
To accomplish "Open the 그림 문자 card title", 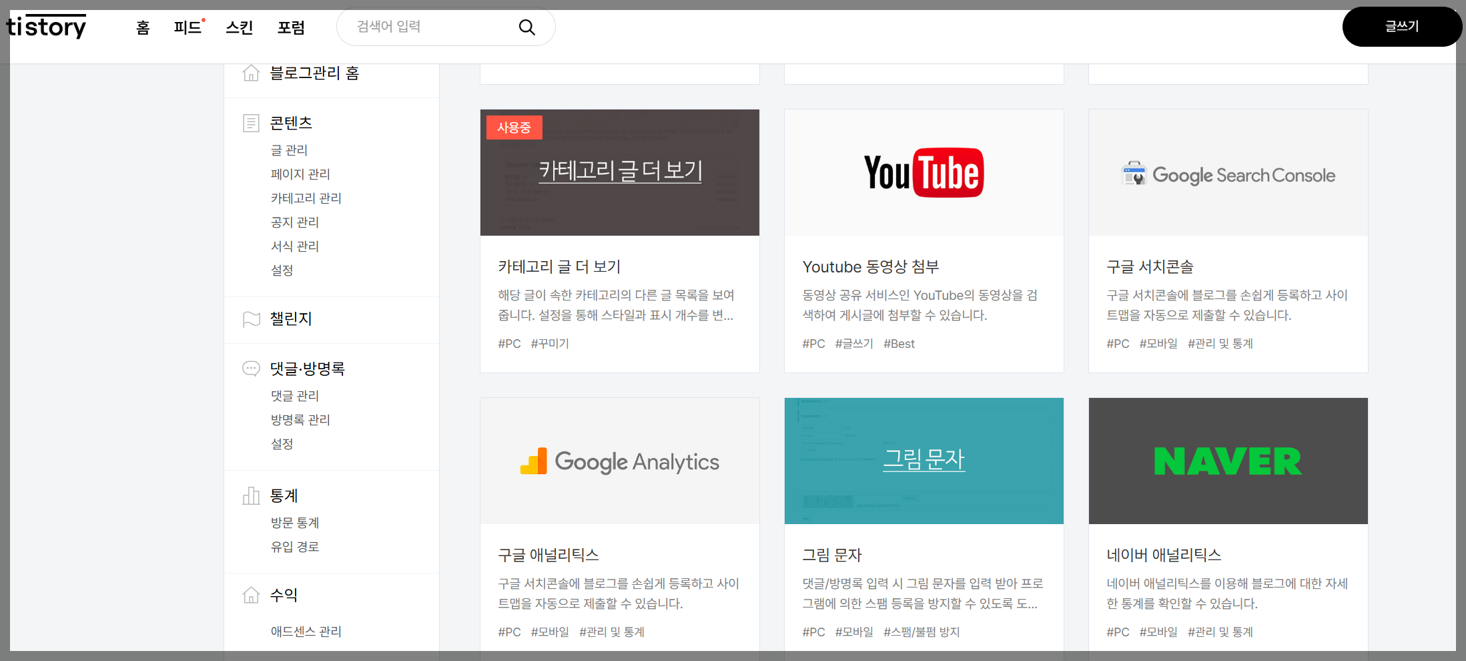I will [x=832, y=556].
